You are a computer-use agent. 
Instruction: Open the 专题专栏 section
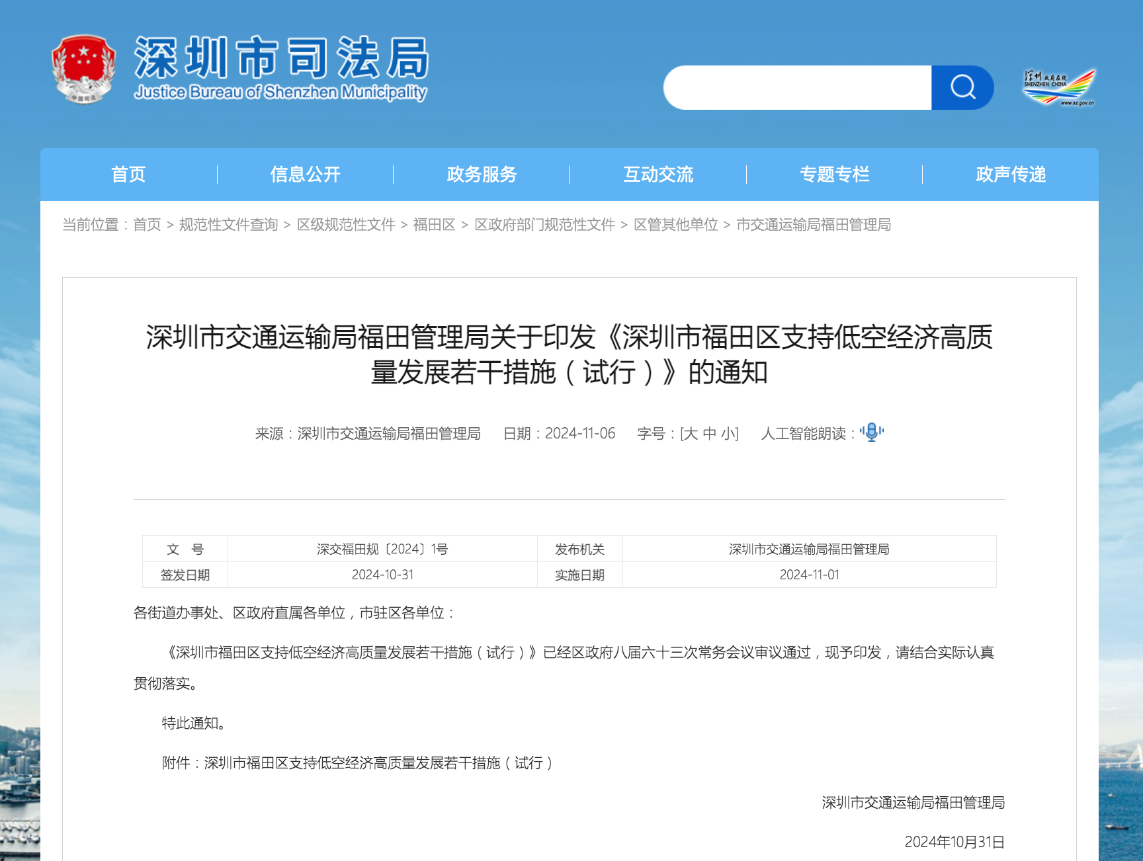(834, 174)
